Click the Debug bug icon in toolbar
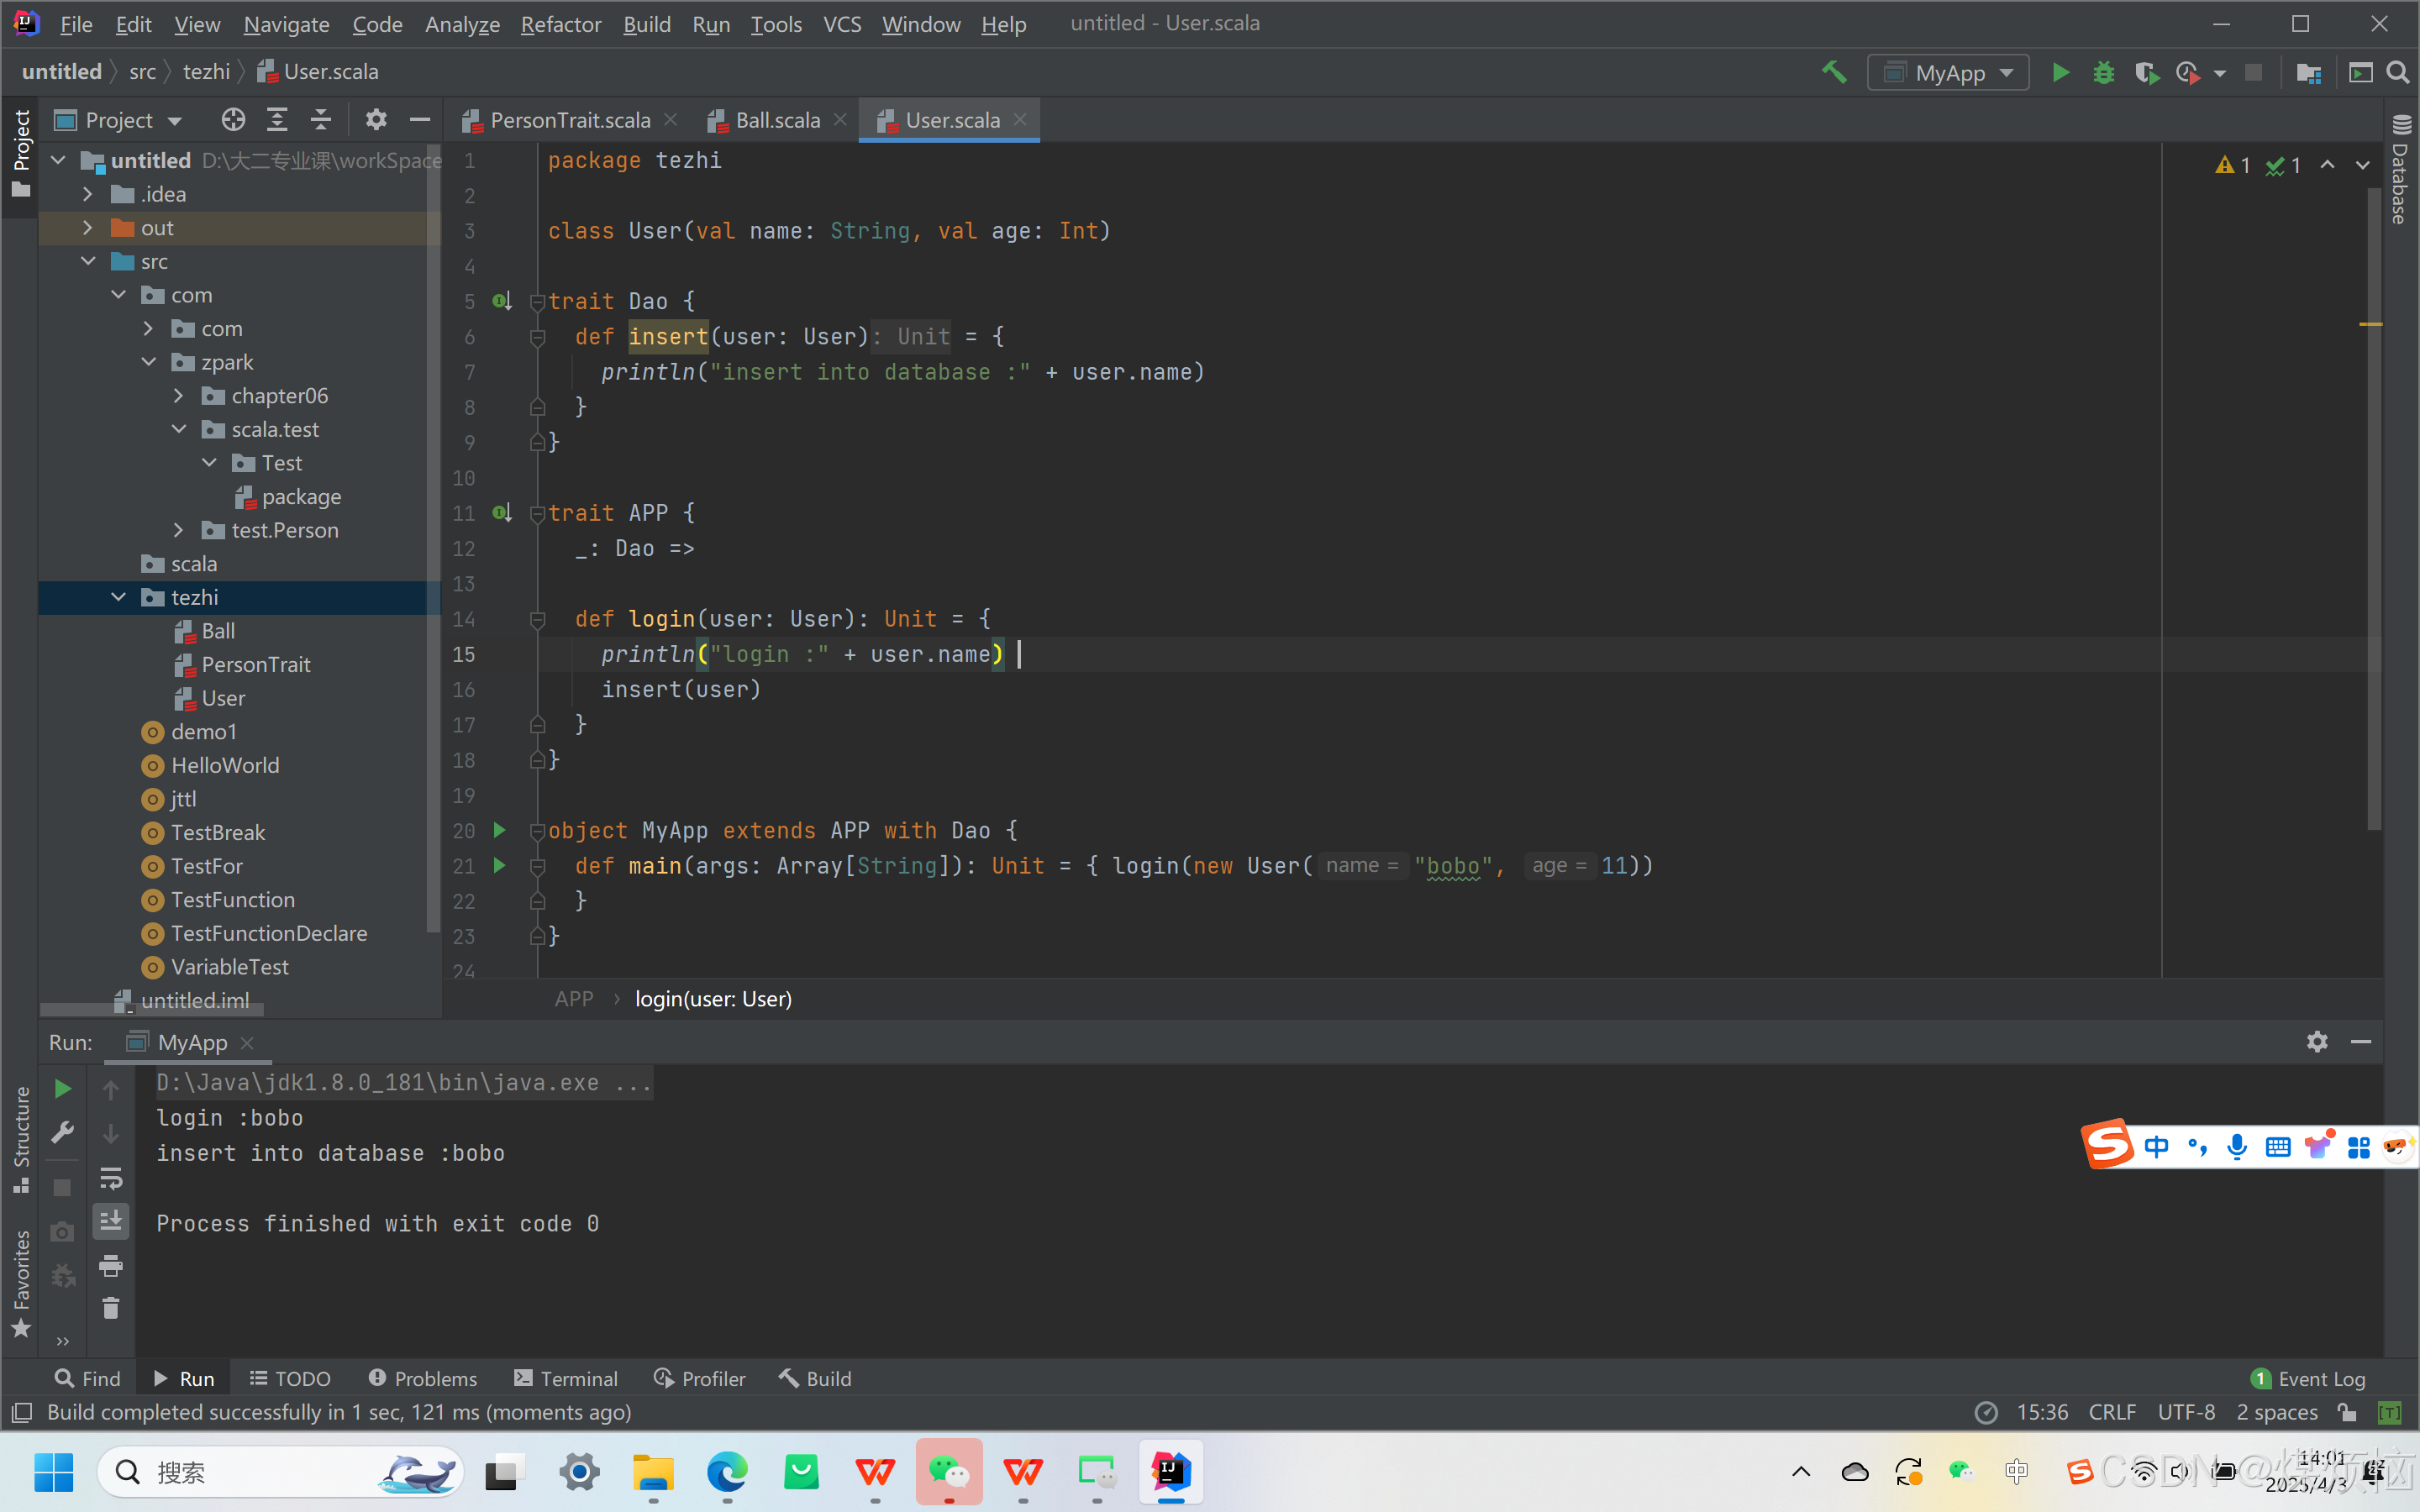 point(2103,73)
